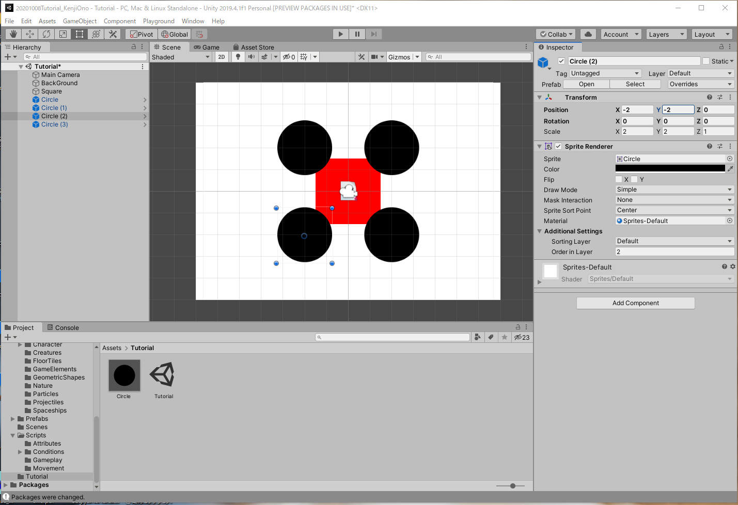This screenshot has width=738, height=505.
Task: Collapse the Scripts folder in Project
Action: 13,435
